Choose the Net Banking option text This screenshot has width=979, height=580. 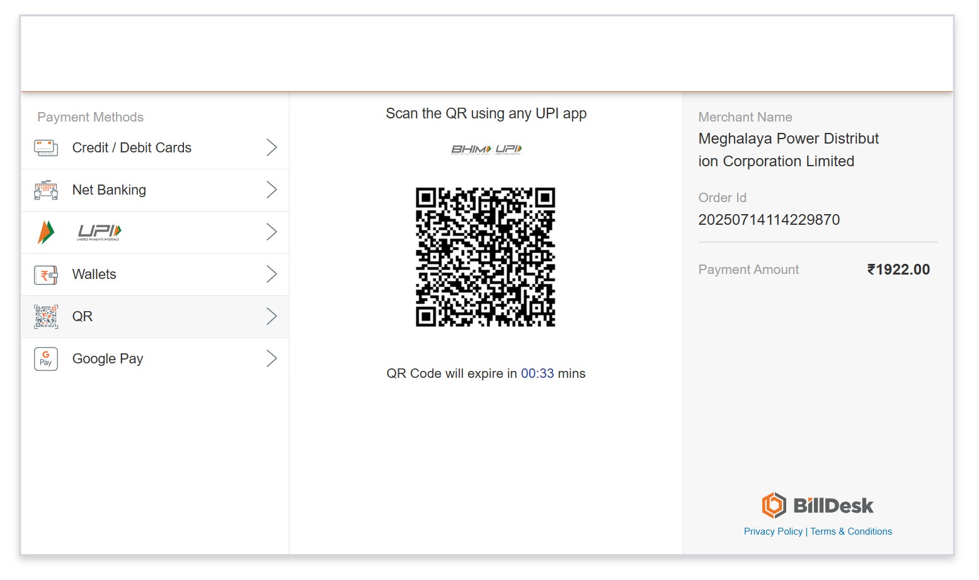tap(109, 190)
